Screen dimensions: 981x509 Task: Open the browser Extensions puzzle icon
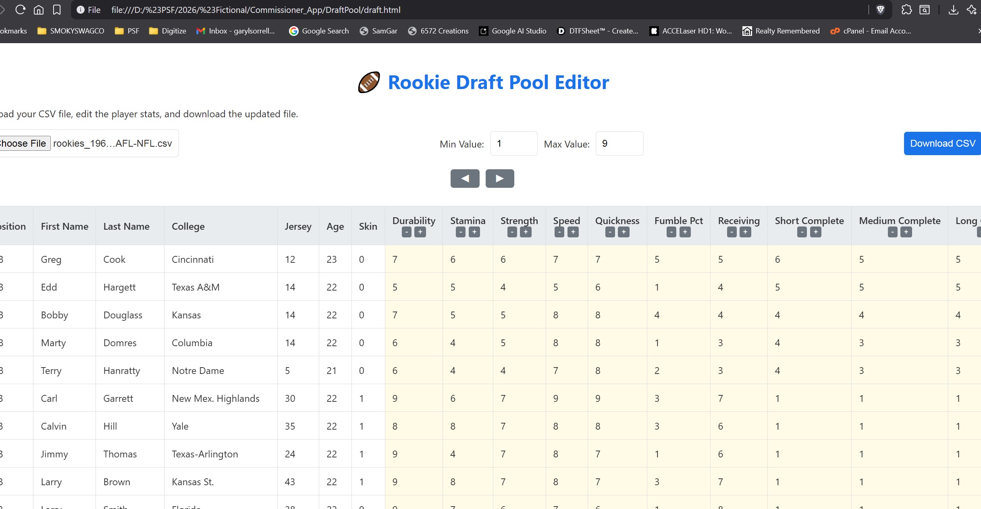point(906,10)
